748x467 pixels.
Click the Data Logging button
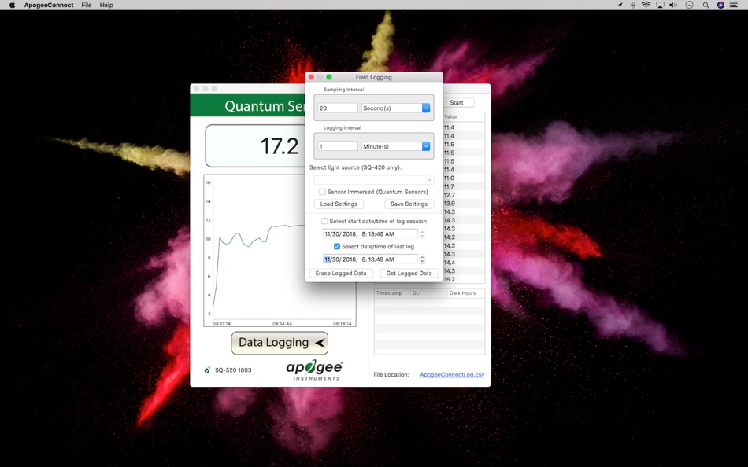tap(280, 343)
